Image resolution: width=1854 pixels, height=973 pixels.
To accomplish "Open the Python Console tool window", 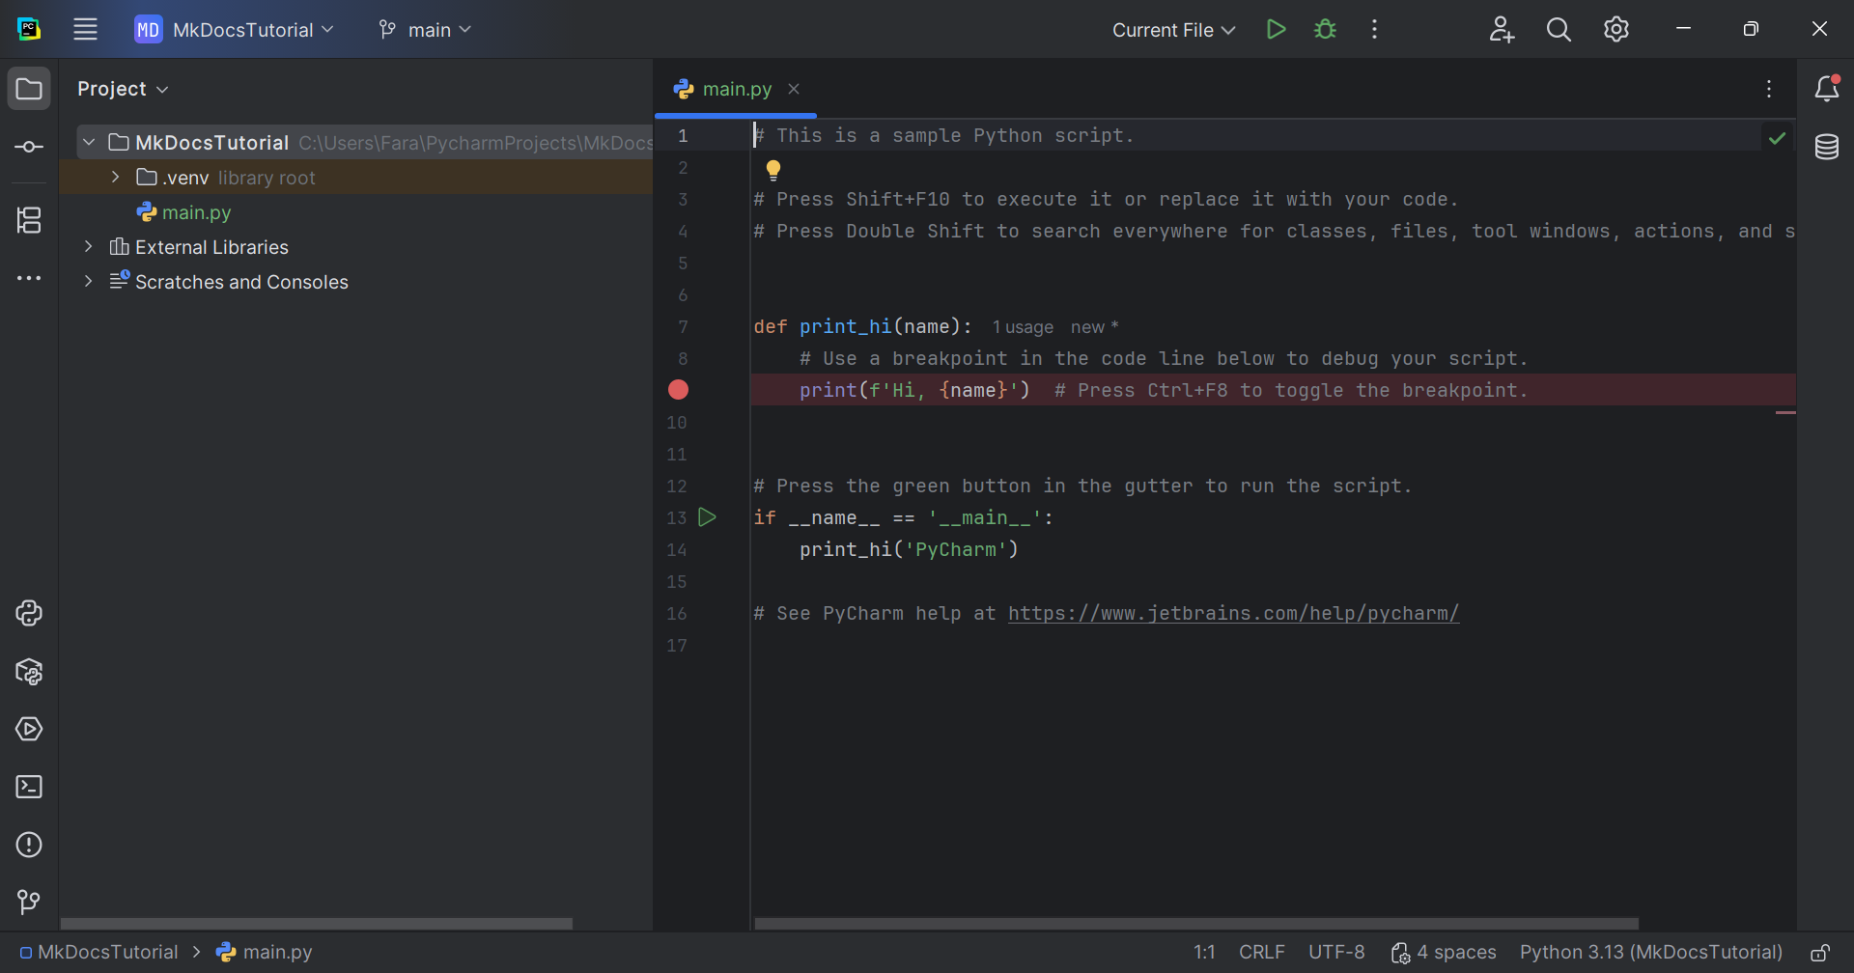I will click(x=29, y=613).
